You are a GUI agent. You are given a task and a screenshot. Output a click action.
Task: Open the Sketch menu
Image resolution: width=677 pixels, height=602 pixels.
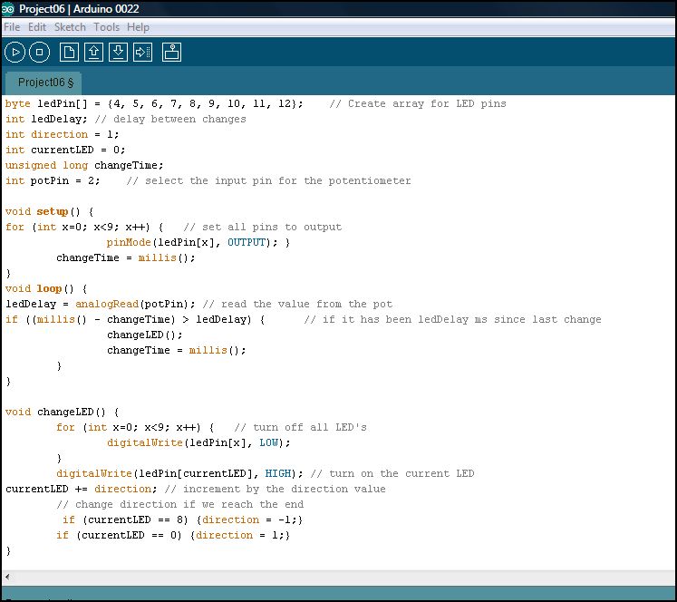[70, 27]
